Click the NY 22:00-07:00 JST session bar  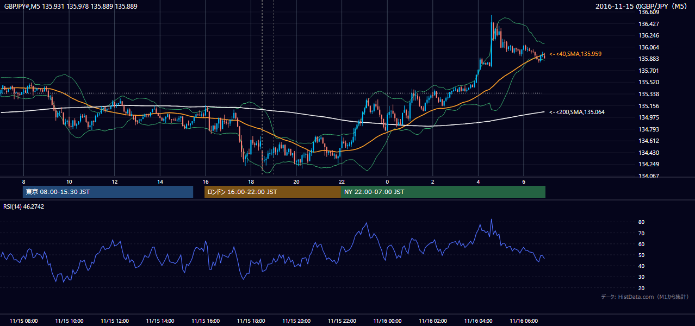click(x=443, y=192)
